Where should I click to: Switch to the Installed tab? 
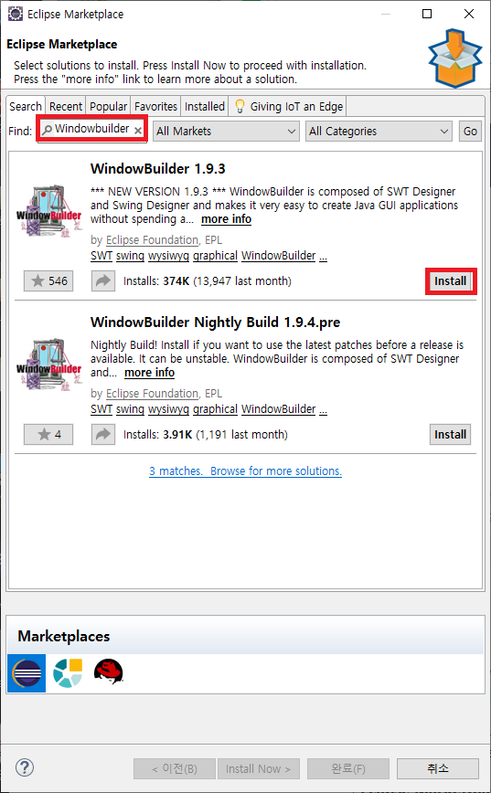[x=205, y=107]
